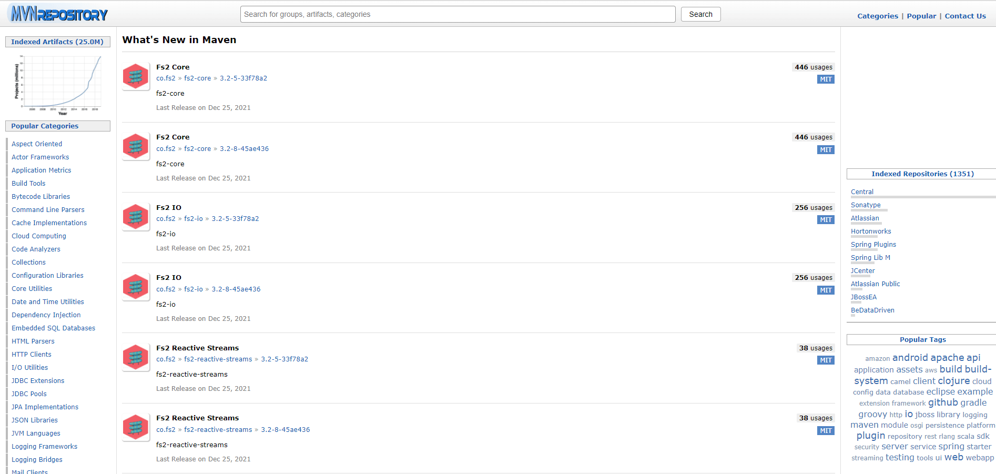Click the MIT license badge of Fs2 Core 3.2-8-45ae436
996x474 pixels.
point(826,149)
